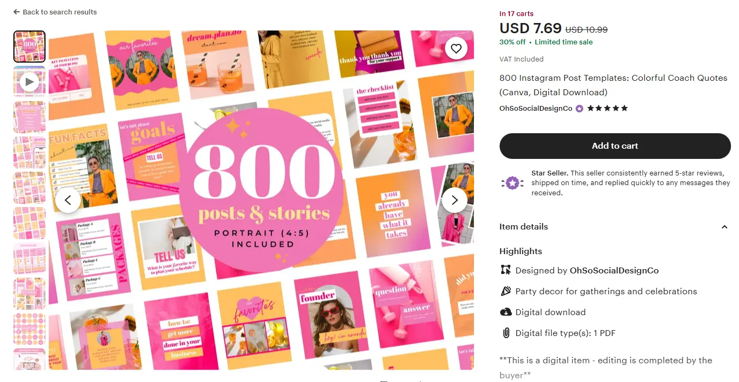Add item to cart
This screenshot has height=382, width=739.
pos(615,146)
